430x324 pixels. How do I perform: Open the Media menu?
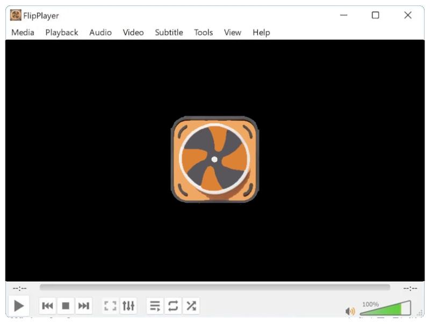(x=22, y=32)
